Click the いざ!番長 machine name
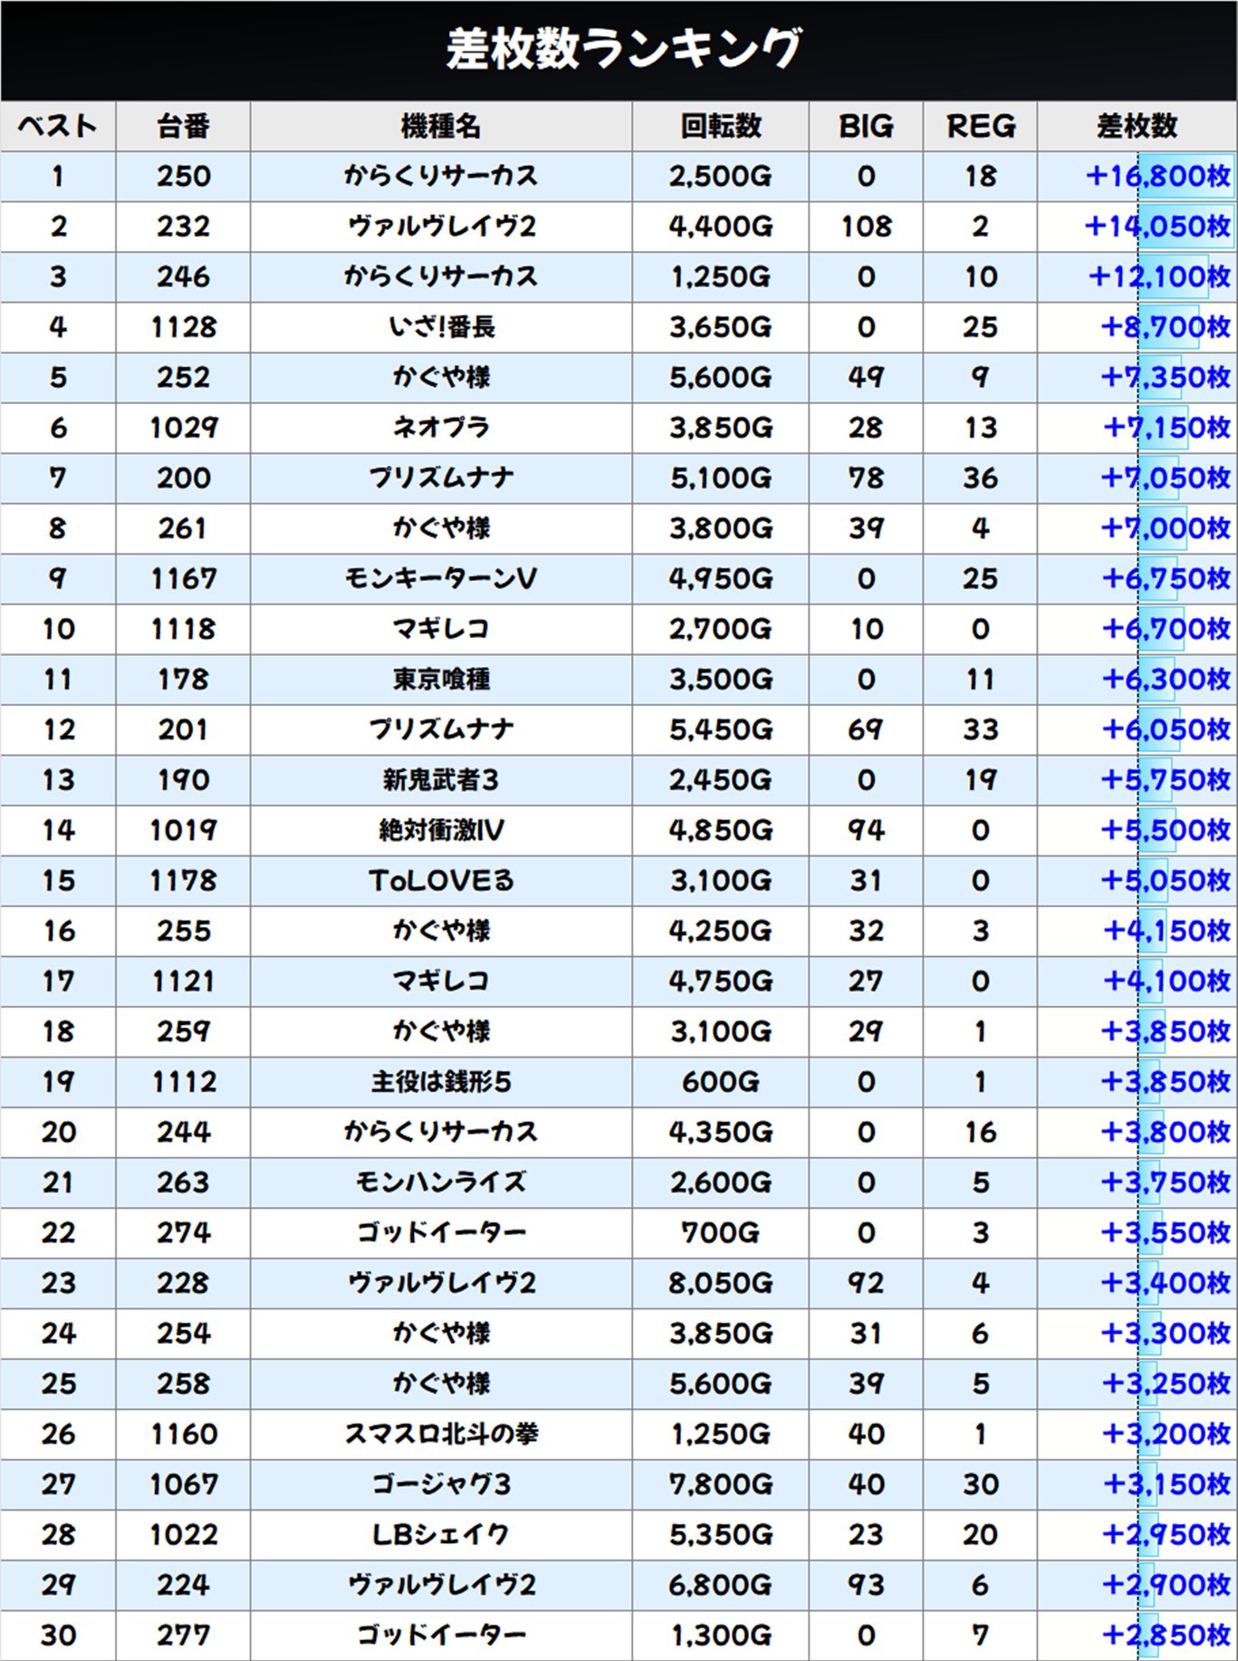Viewport: 1238px width, 1661px height. click(441, 327)
